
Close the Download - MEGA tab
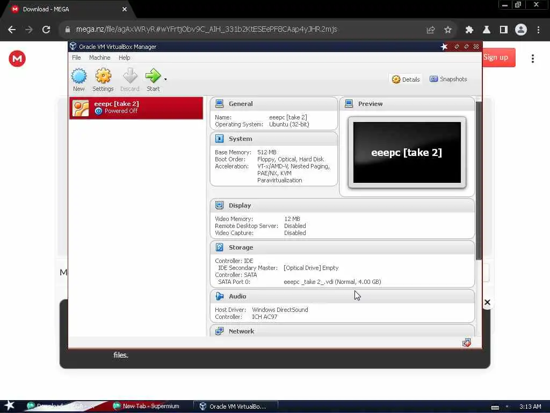125,9
